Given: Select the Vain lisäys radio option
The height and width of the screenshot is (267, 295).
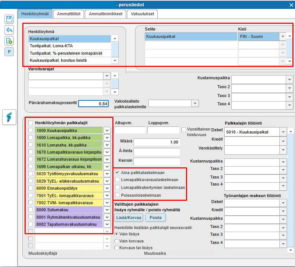Looking at the screenshot, I should point(116,234).
